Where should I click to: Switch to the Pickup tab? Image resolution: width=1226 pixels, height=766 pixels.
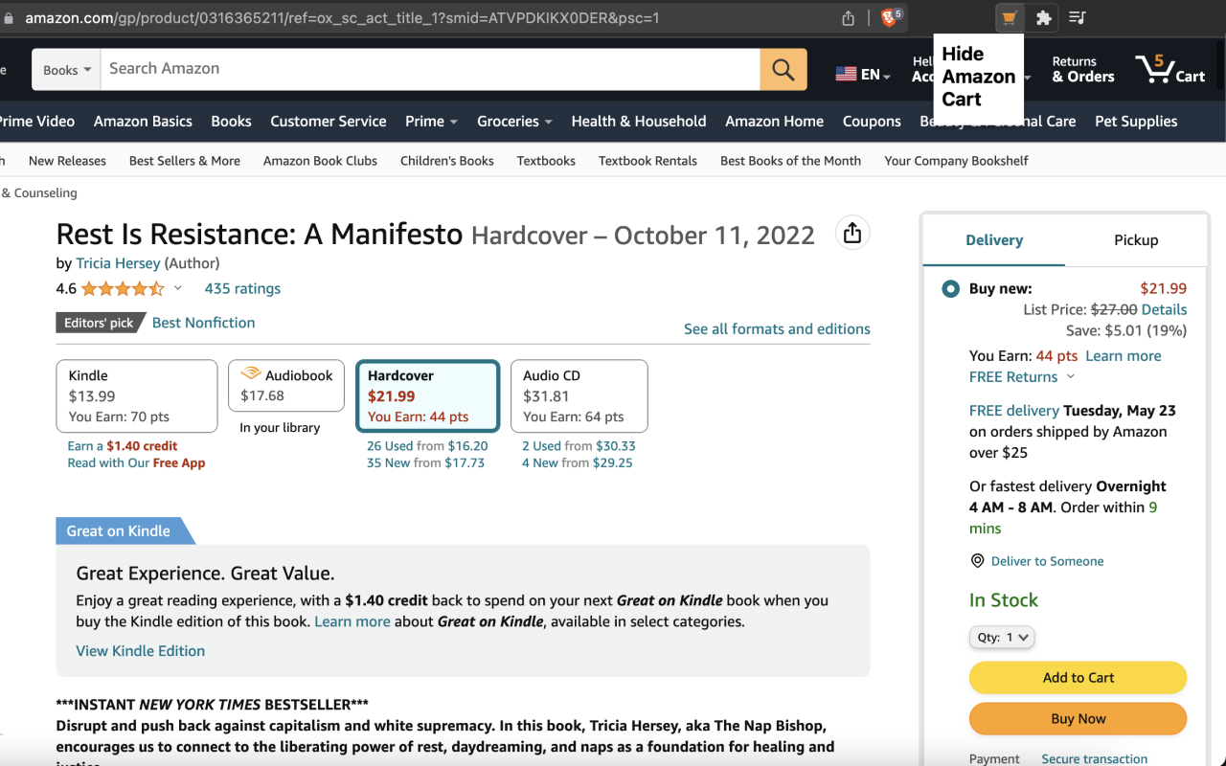[x=1135, y=240]
